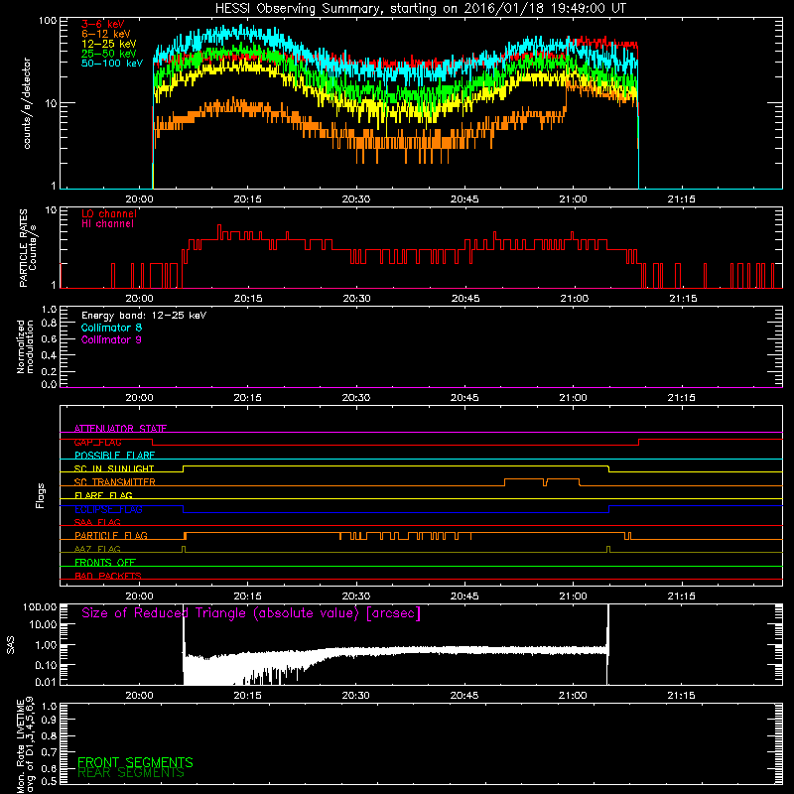Click the 20:15 tick under the count-rate plot
794x794 pixels.
pos(247,199)
